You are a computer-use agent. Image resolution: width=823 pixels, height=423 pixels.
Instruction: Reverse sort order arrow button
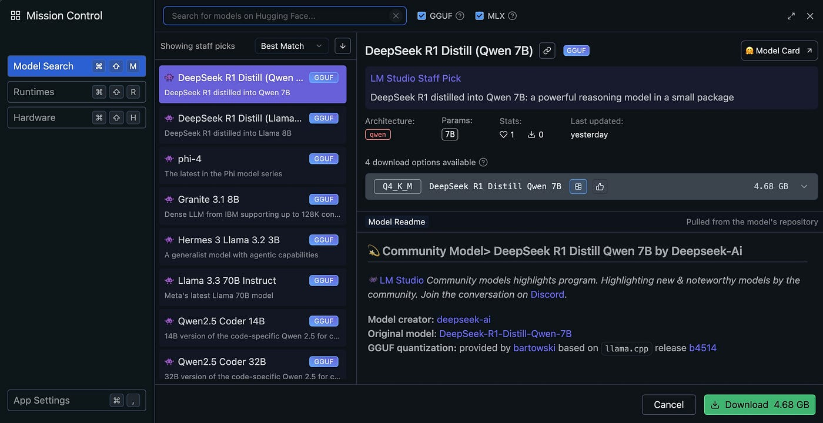(342, 46)
